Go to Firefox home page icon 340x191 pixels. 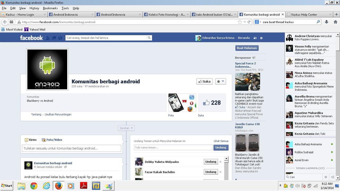tap(335, 22)
